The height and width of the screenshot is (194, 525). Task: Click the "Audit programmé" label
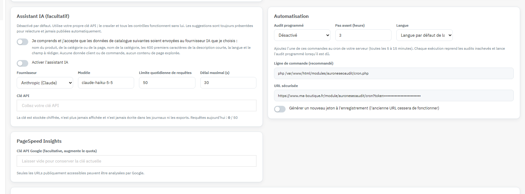(289, 25)
